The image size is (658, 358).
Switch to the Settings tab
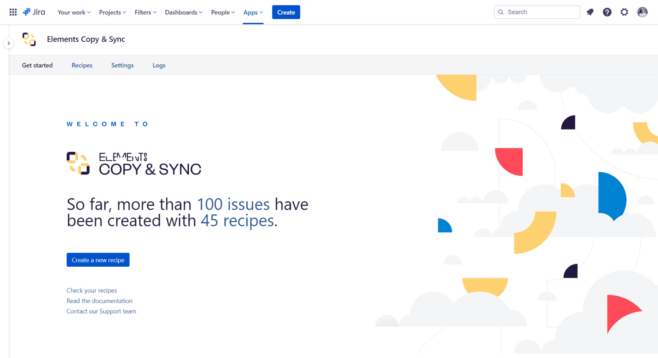click(122, 65)
